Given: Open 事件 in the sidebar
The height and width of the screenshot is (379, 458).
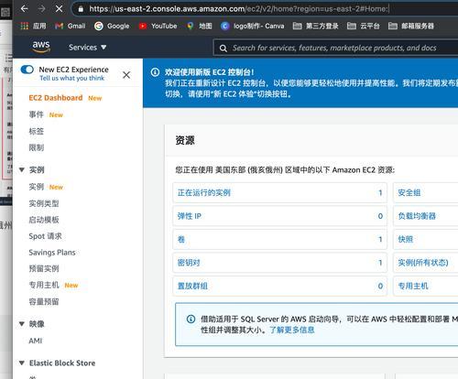Looking at the screenshot, I should tap(37, 114).
